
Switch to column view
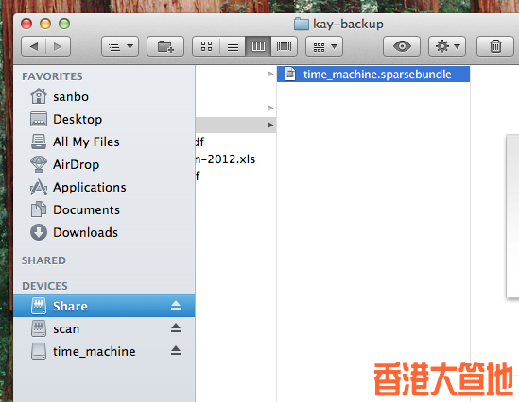[258, 46]
